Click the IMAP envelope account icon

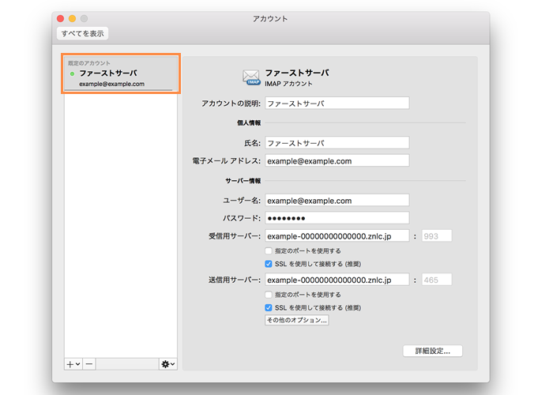(x=251, y=77)
